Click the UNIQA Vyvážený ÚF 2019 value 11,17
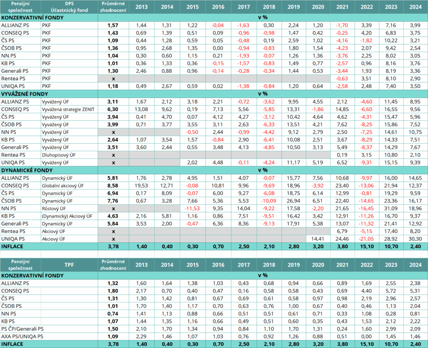Image resolution: width=428 pixels, height=348 pixels. pyautogui.click(x=293, y=163)
